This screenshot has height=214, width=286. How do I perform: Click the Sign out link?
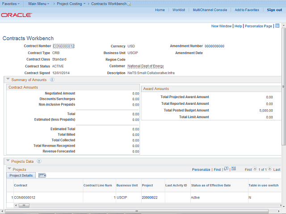274,10
